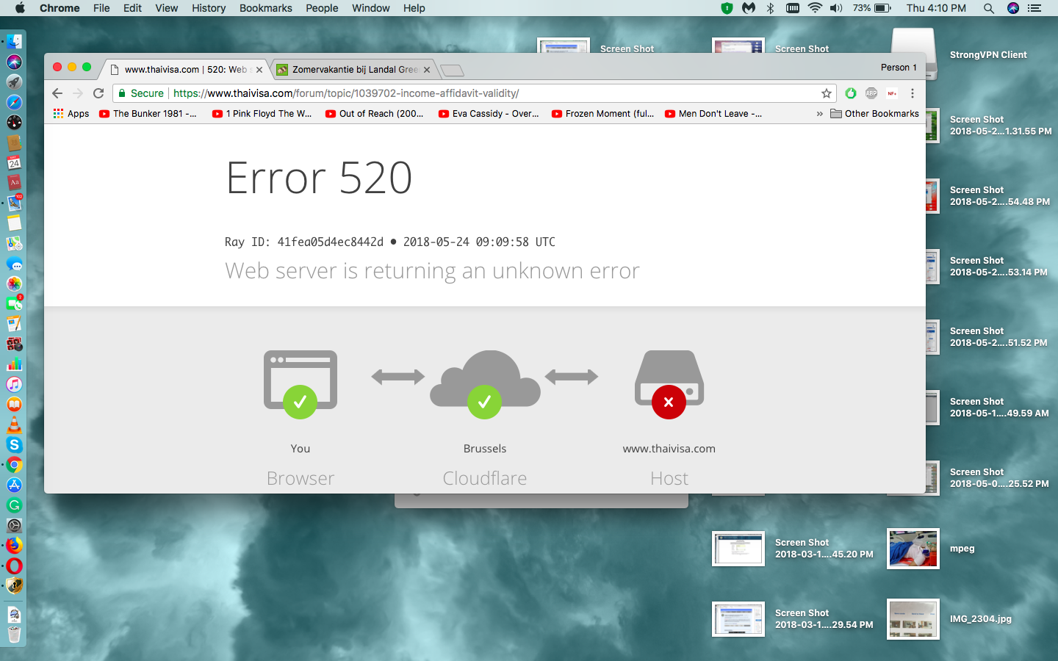Open FaceTime in the Dock
1058x661 pixels.
14,303
